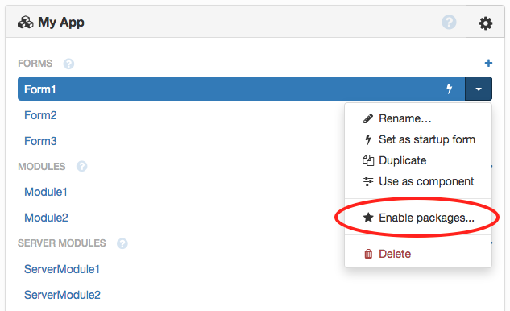Click the lightning bolt startup icon on Form1

click(x=450, y=89)
